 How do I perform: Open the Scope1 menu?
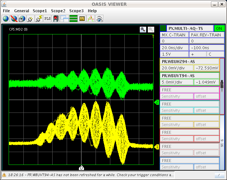[40, 11]
